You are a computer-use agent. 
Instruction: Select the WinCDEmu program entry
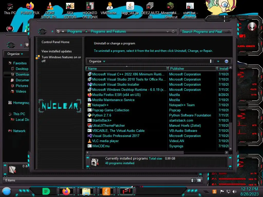(101, 146)
